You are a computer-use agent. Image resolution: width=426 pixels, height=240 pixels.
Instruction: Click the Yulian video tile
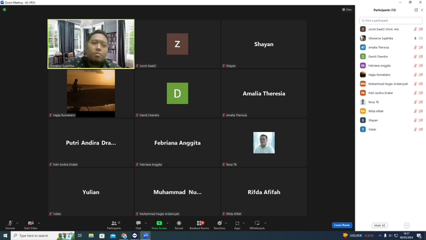point(91,192)
